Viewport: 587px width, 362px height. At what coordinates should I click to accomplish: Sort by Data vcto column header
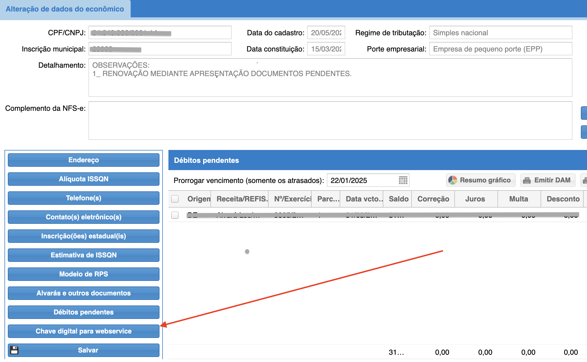pyautogui.click(x=361, y=199)
